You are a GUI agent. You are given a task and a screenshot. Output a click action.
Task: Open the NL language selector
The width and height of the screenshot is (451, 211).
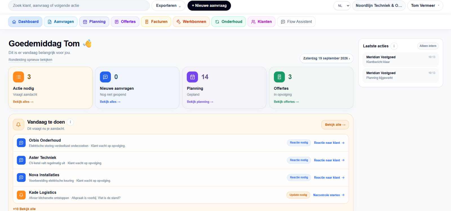click(x=342, y=6)
